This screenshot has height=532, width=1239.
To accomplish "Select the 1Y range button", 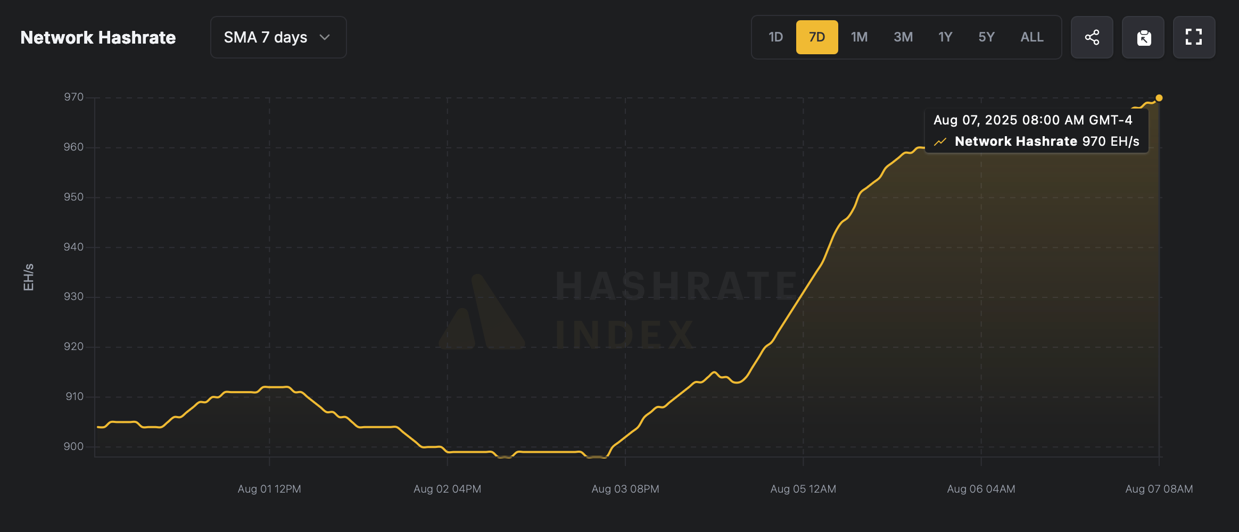I will tap(945, 37).
